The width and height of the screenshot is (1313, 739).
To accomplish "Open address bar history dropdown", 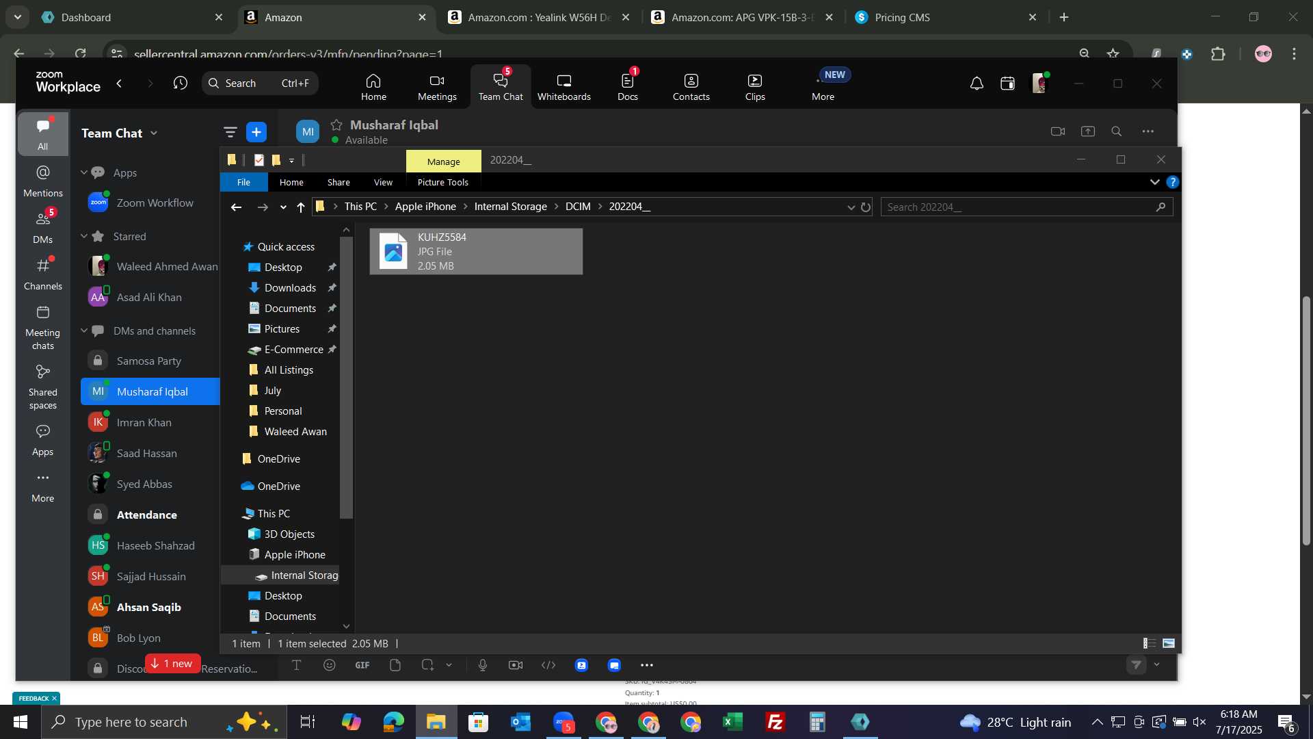I will click(851, 207).
